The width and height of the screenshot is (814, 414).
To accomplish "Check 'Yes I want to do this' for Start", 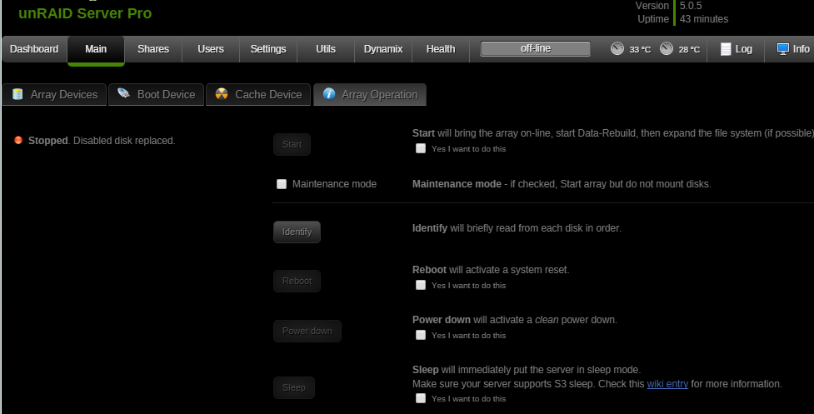I will coord(421,148).
